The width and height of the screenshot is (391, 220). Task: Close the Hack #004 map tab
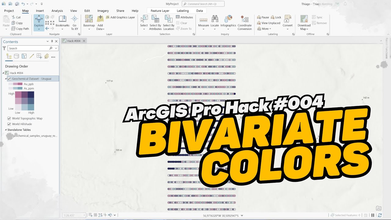tap(84, 41)
